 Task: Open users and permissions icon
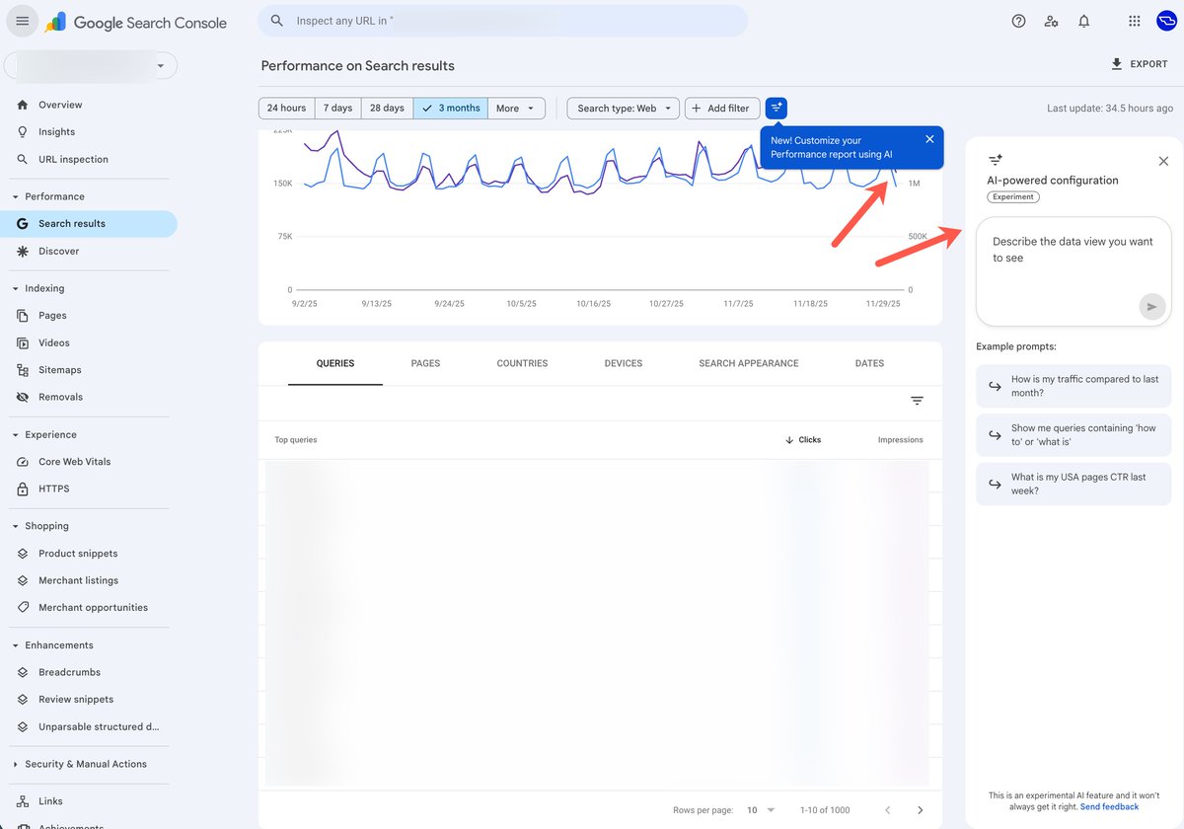[1051, 22]
